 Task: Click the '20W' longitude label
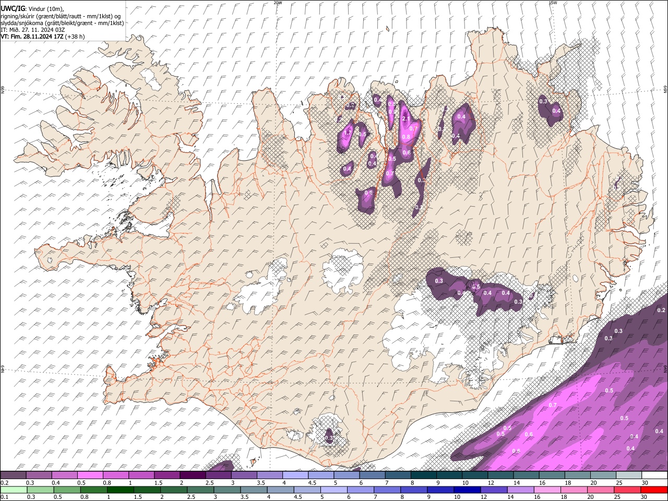pos(278,3)
